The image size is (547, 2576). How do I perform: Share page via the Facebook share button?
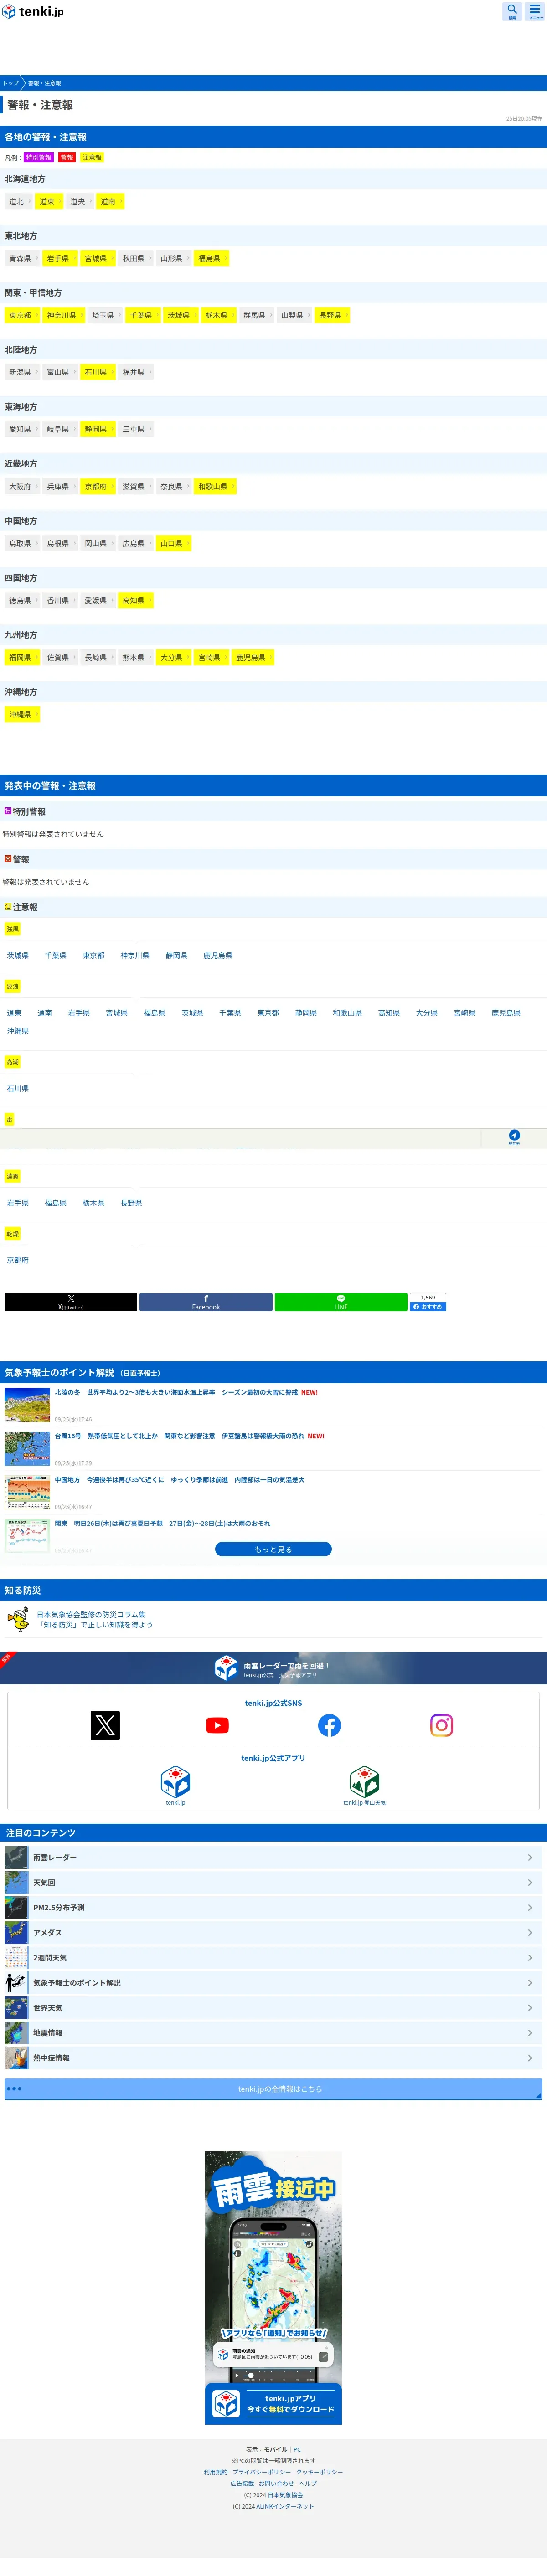pyautogui.click(x=206, y=1301)
